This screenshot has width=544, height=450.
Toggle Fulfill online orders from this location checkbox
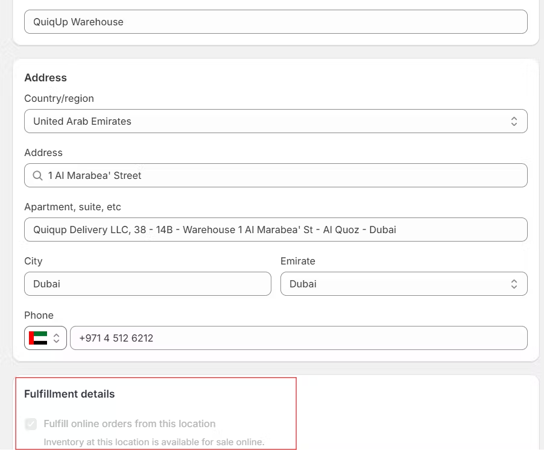coord(31,423)
